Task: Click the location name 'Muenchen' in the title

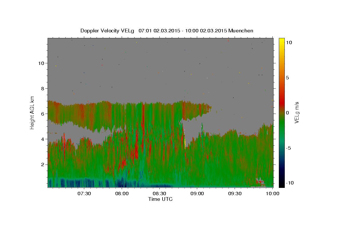Action: [x=241, y=31]
